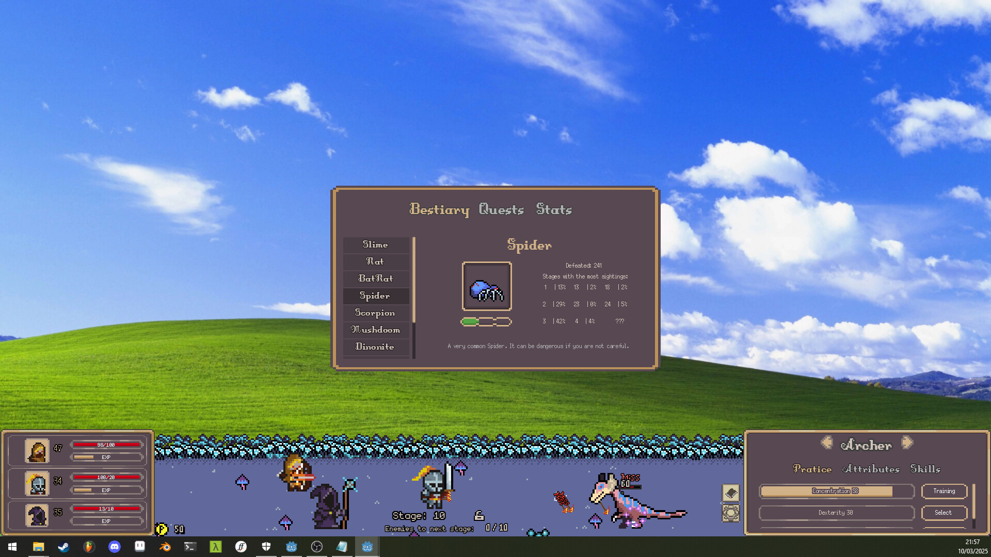Click the Spider thumbnail in the Bestiary
Image resolution: width=991 pixels, height=557 pixels.
click(487, 286)
